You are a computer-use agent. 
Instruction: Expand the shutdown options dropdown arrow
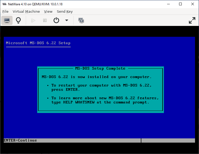tap(67, 20)
